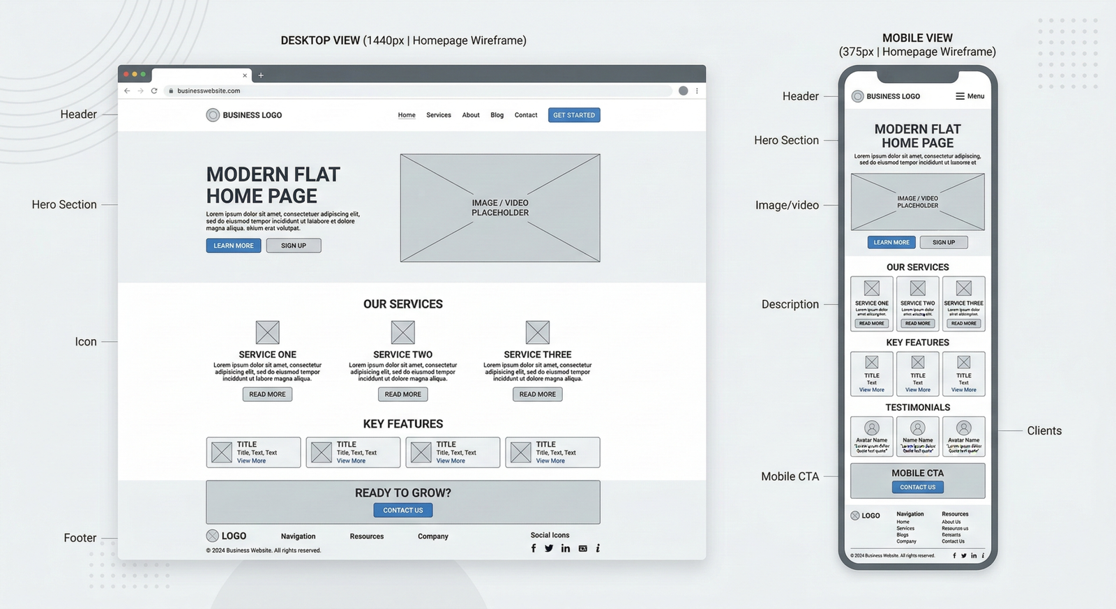Click the desktop hero Sign Up button
1116x609 pixels.
pos(294,246)
